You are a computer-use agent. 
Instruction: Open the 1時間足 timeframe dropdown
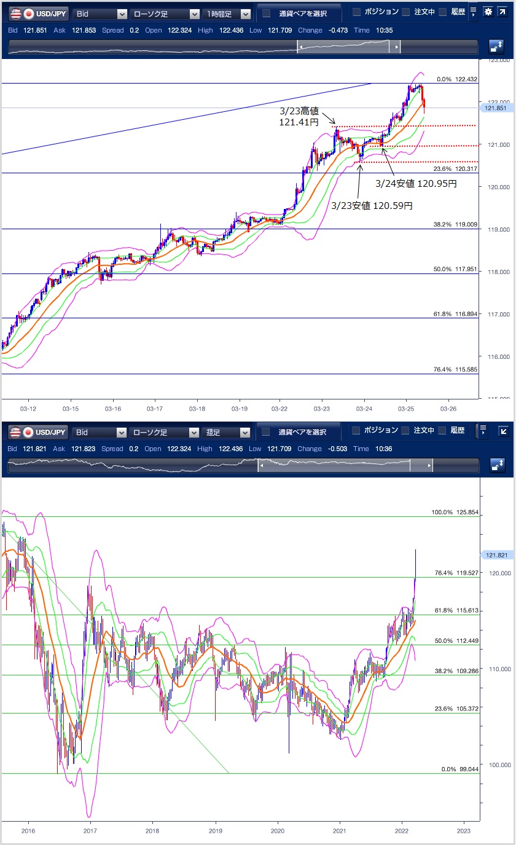coord(228,14)
